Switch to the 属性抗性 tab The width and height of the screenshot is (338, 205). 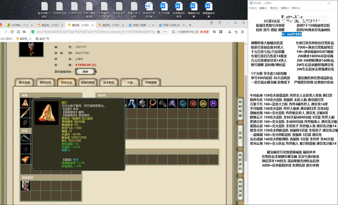point(45,82)
